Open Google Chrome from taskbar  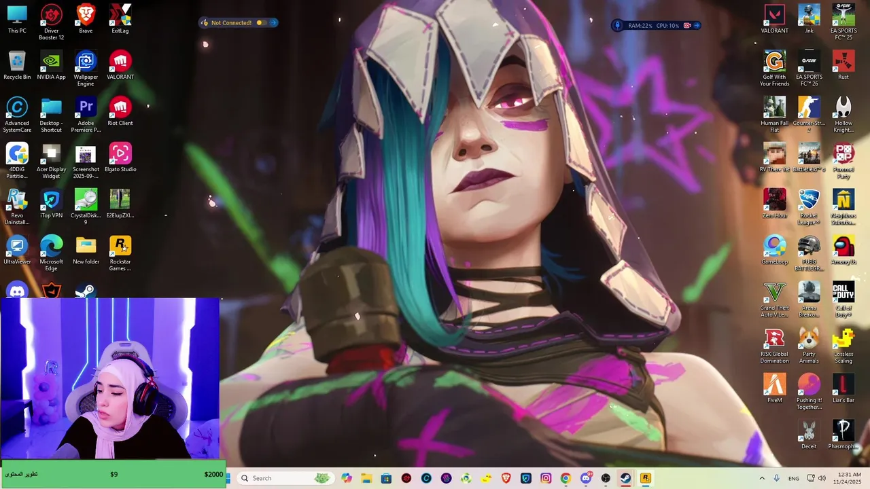pos(565,478)
